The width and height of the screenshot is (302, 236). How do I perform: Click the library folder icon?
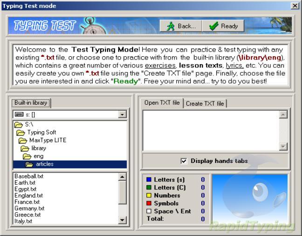tap(25, 148)
